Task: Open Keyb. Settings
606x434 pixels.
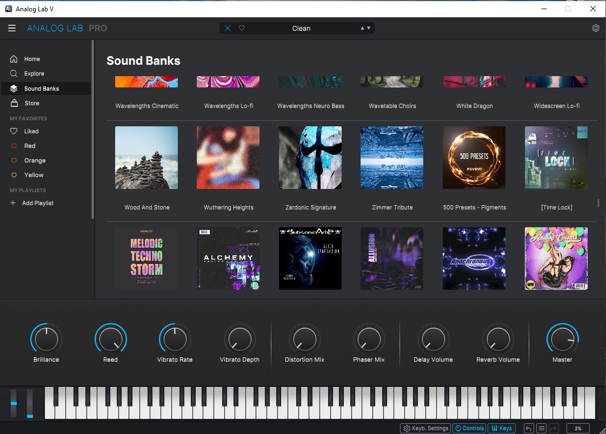Action: pyautogui.click(x=425, y=428)
